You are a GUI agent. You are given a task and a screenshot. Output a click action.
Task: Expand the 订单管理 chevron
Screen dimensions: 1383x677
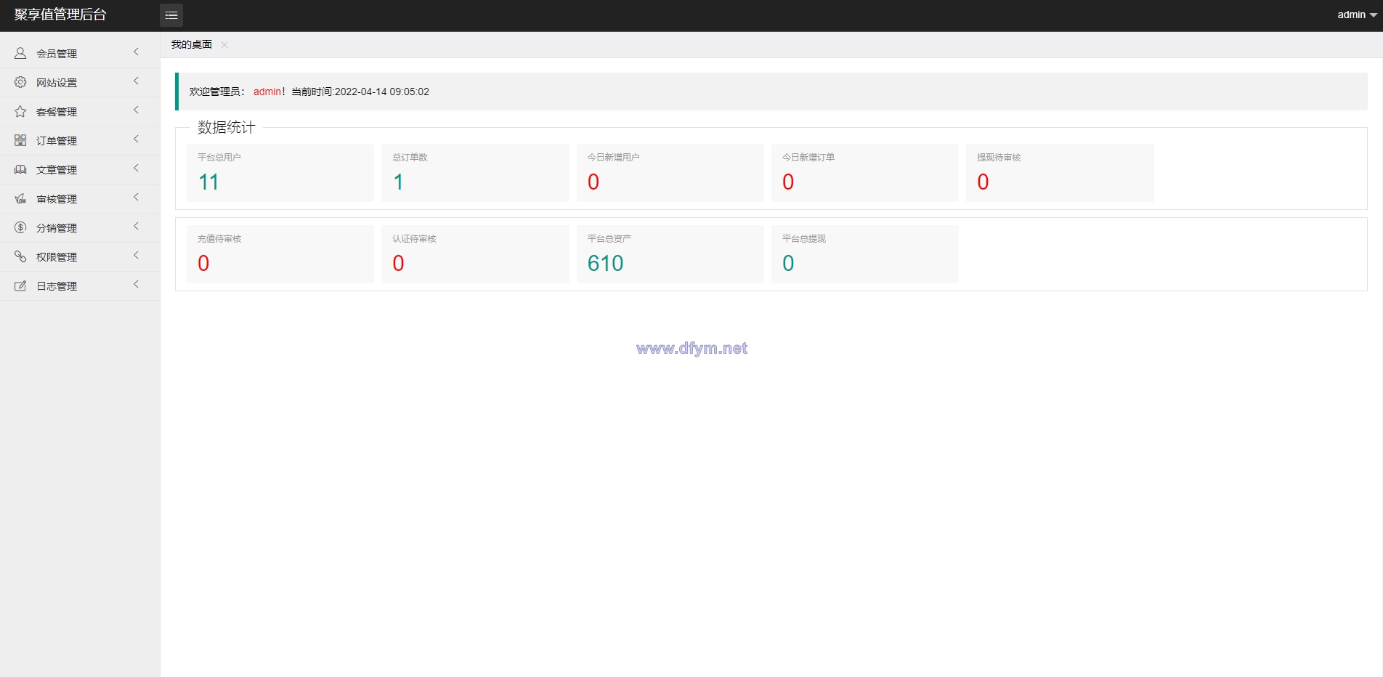(136, 139)
